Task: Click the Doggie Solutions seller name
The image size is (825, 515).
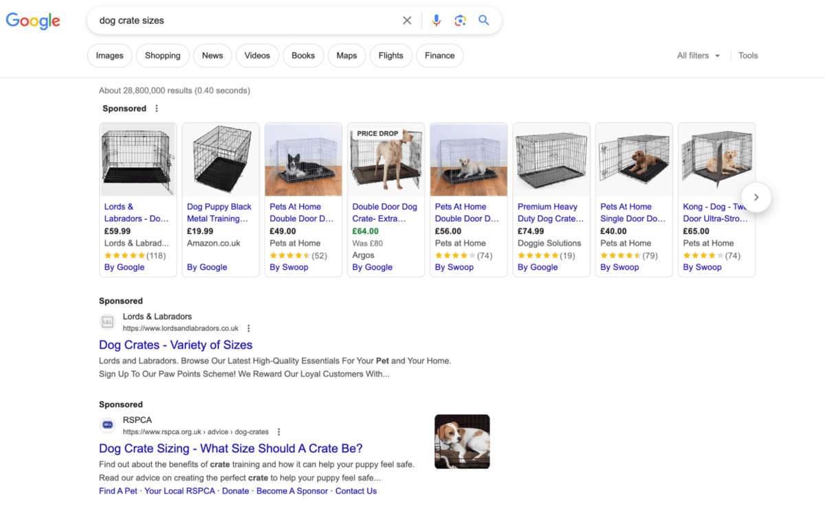Action: (x=549, y=243)
